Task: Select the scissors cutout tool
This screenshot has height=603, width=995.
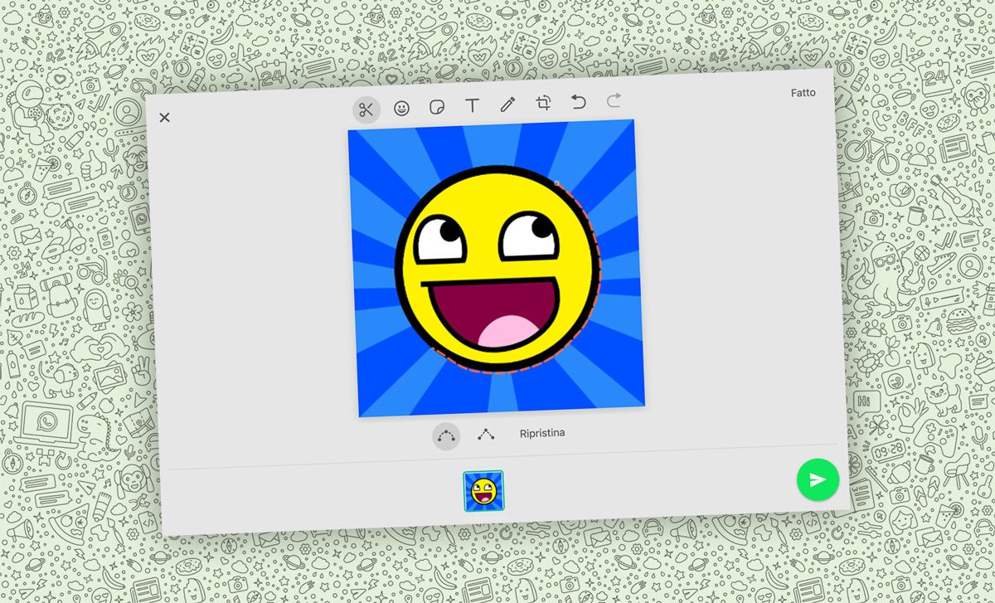Action: [x=366, y=109]
